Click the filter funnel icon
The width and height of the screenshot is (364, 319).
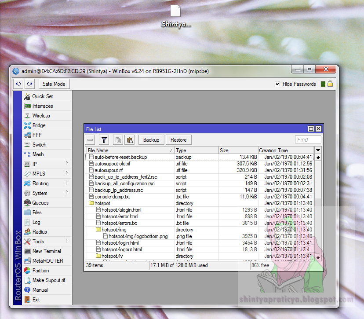point(104,140)
